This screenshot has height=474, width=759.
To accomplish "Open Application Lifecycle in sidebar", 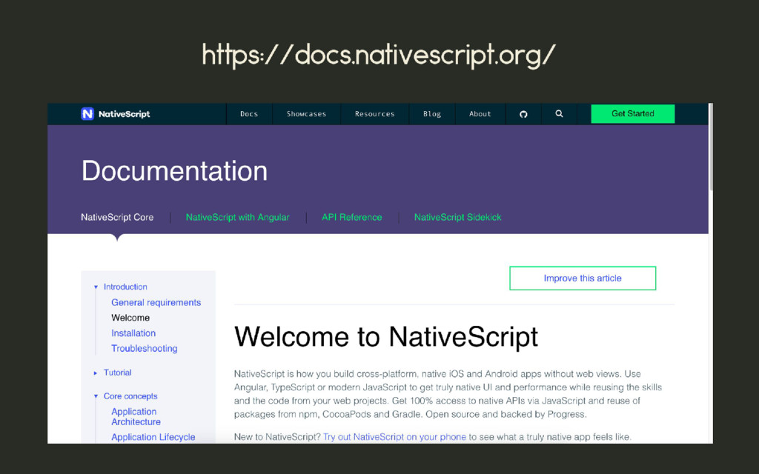I will (x=153, y=437).
